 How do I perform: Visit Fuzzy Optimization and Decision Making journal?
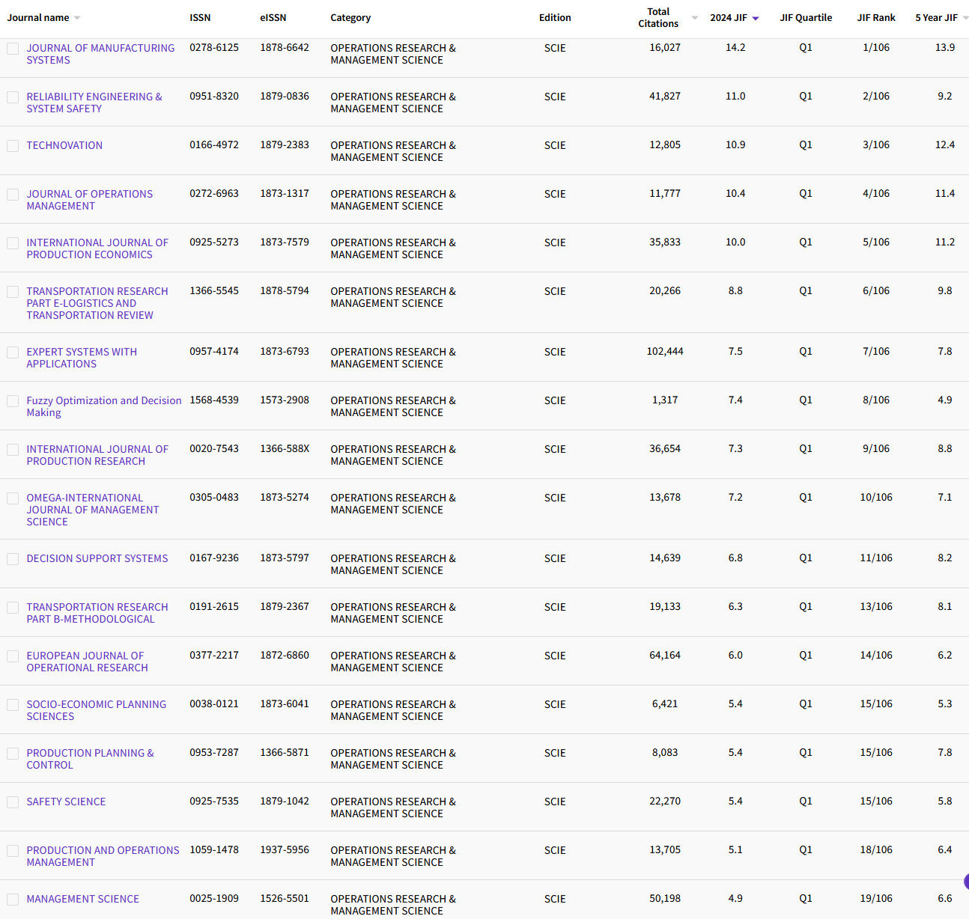coord(103,406)
